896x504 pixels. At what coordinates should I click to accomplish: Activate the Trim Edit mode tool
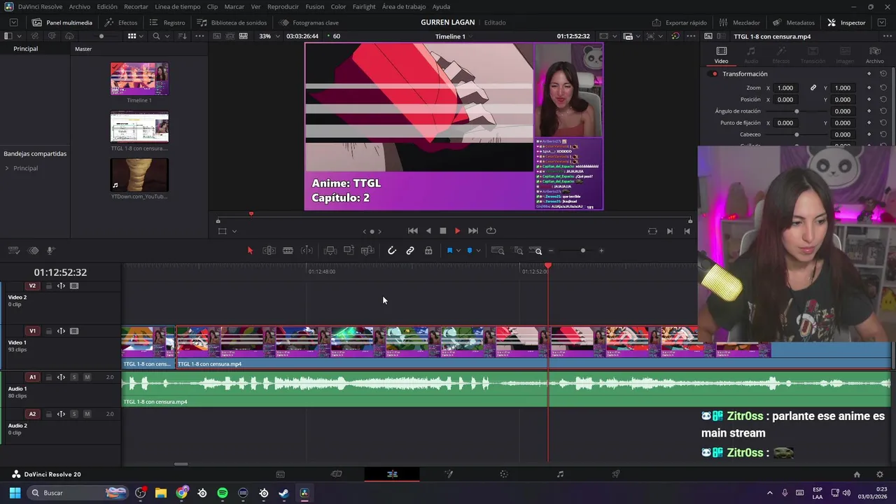pyautogui.click(x=269, y=251)
